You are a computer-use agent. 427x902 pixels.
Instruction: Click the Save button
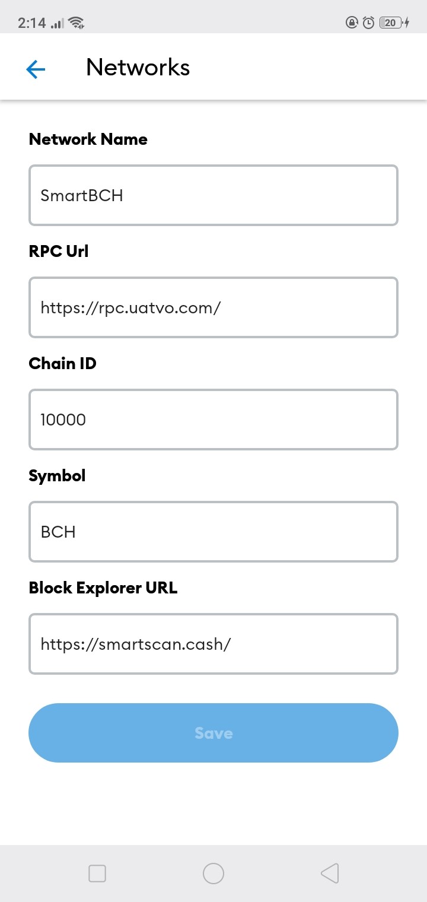(213, 733)
